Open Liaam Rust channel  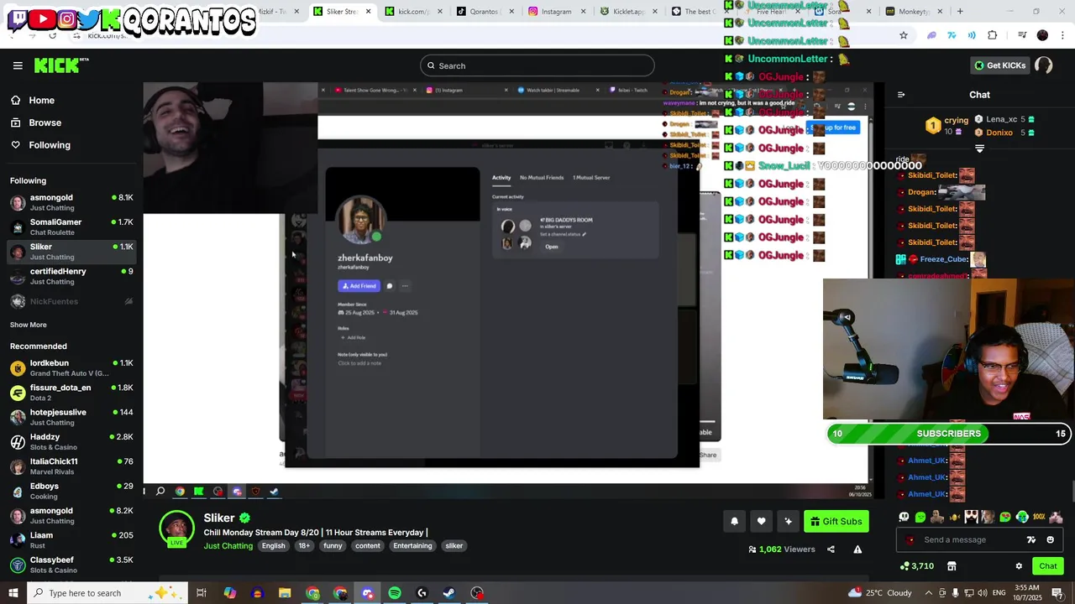(x=71, y=539)
